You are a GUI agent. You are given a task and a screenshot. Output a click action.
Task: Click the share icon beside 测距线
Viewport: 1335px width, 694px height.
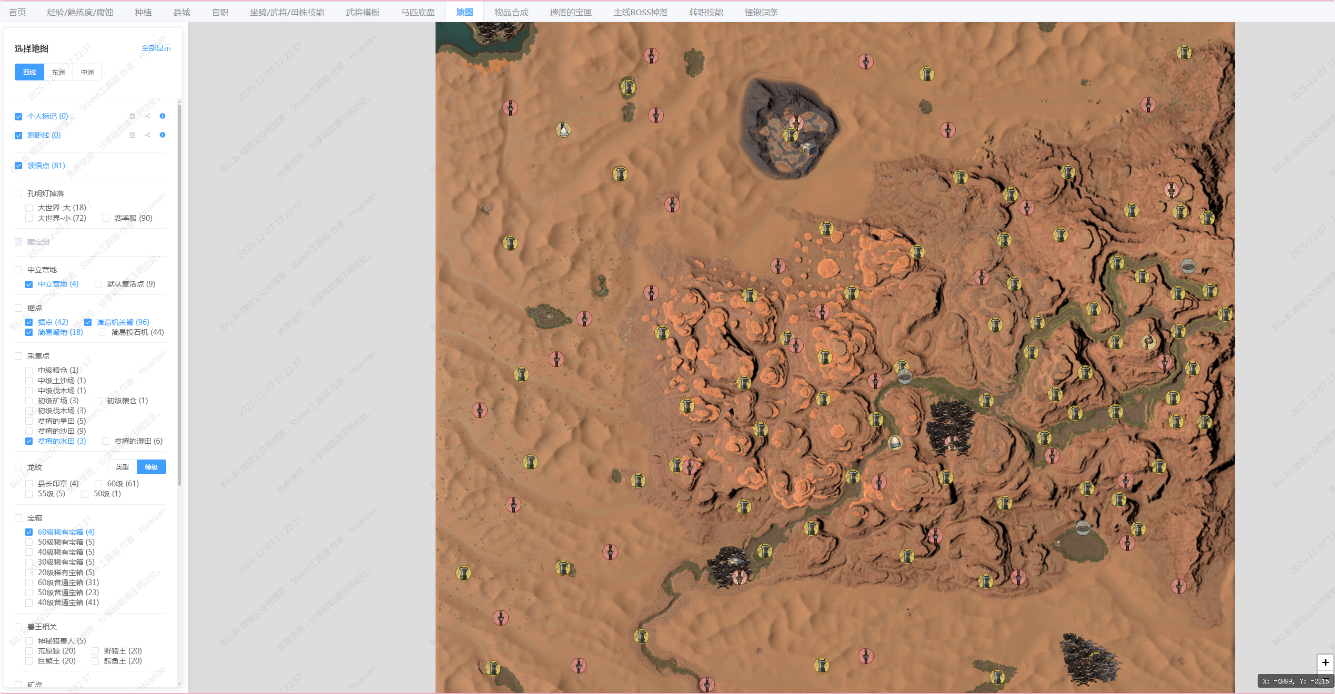148,135
